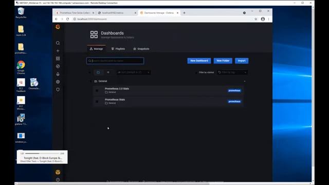
Task: Enable the Filter by starred checkbox
Action: click(196, 72)
